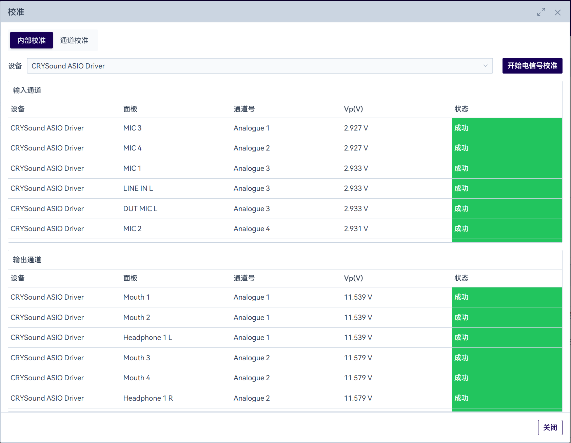Click the green status cell for Mouth 2

(507, 318)
